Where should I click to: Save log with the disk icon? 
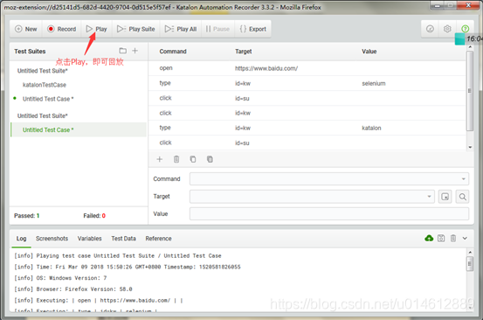(x=441, y=238)
